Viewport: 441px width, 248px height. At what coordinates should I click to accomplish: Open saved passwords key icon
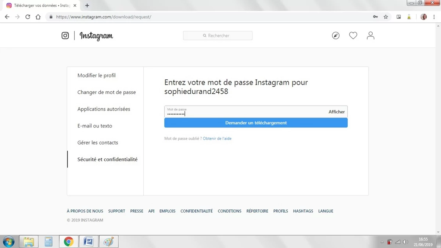click(375, 17)
